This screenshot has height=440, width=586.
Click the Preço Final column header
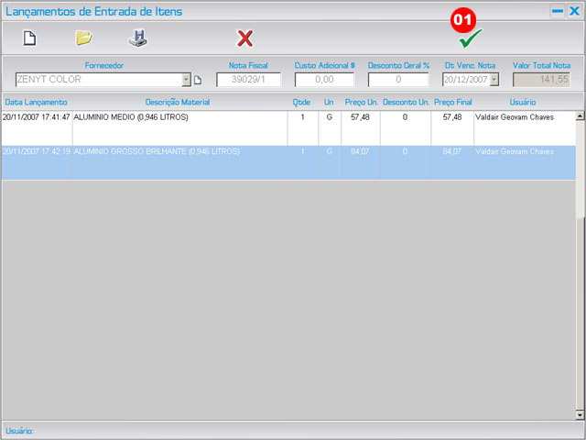[451, 102]
